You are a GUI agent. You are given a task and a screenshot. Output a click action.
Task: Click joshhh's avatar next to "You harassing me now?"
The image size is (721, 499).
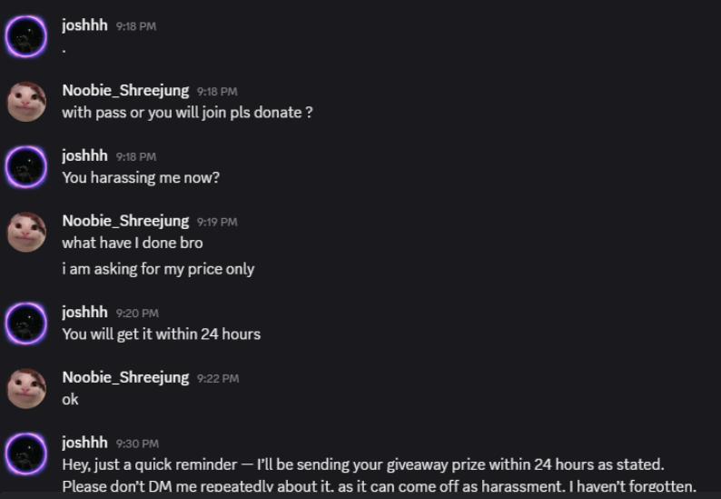click(x=25, y=166)
